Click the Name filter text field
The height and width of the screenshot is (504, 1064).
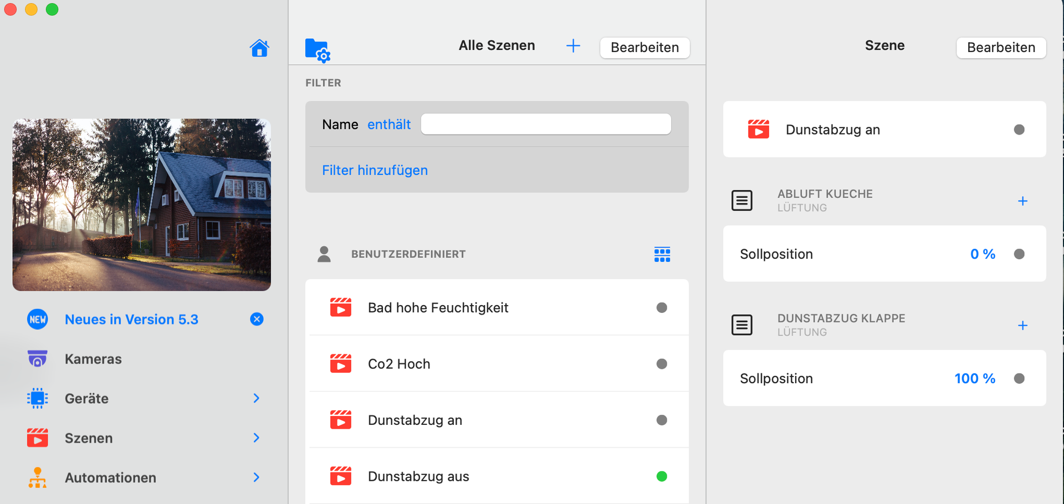pyautogui.click(x=546, y=124)
